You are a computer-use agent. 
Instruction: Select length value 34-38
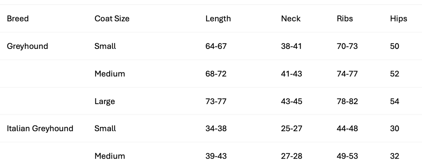click(216, 128)
